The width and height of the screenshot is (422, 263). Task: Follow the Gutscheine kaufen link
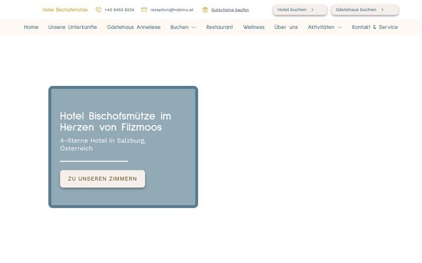pyautogui.click(x=230, y=10)
